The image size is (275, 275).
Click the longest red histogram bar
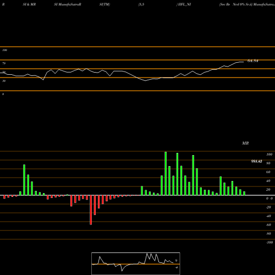pyautogui.click(x=91, y=210)
